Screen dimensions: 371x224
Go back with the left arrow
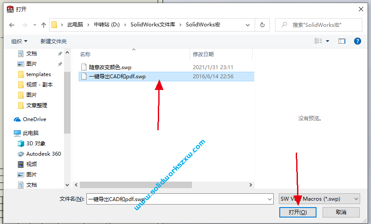(12, 25)
